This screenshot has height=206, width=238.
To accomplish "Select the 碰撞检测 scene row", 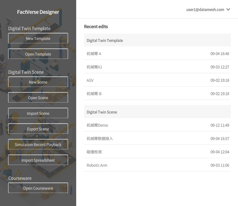I will coord(157,152).
